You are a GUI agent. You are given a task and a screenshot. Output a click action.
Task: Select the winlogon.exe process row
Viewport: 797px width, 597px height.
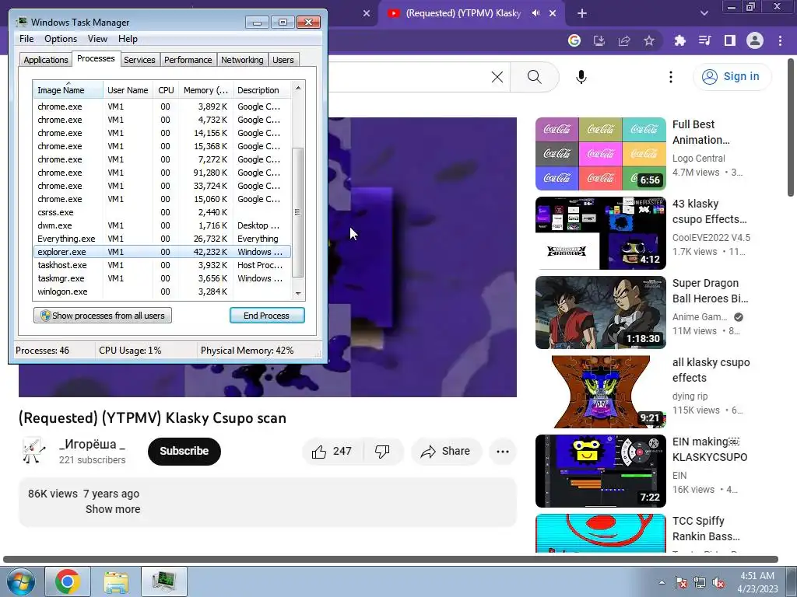click(162, 292)
